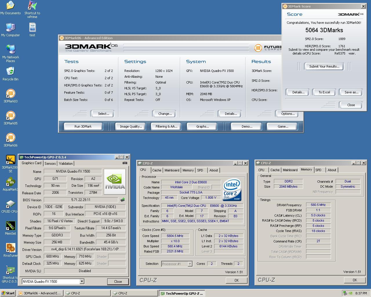This screenshot has height=297, width=371.
Task: Open the My Documents desktop icon
Action: pyautogui.click(x=10, y=8)
